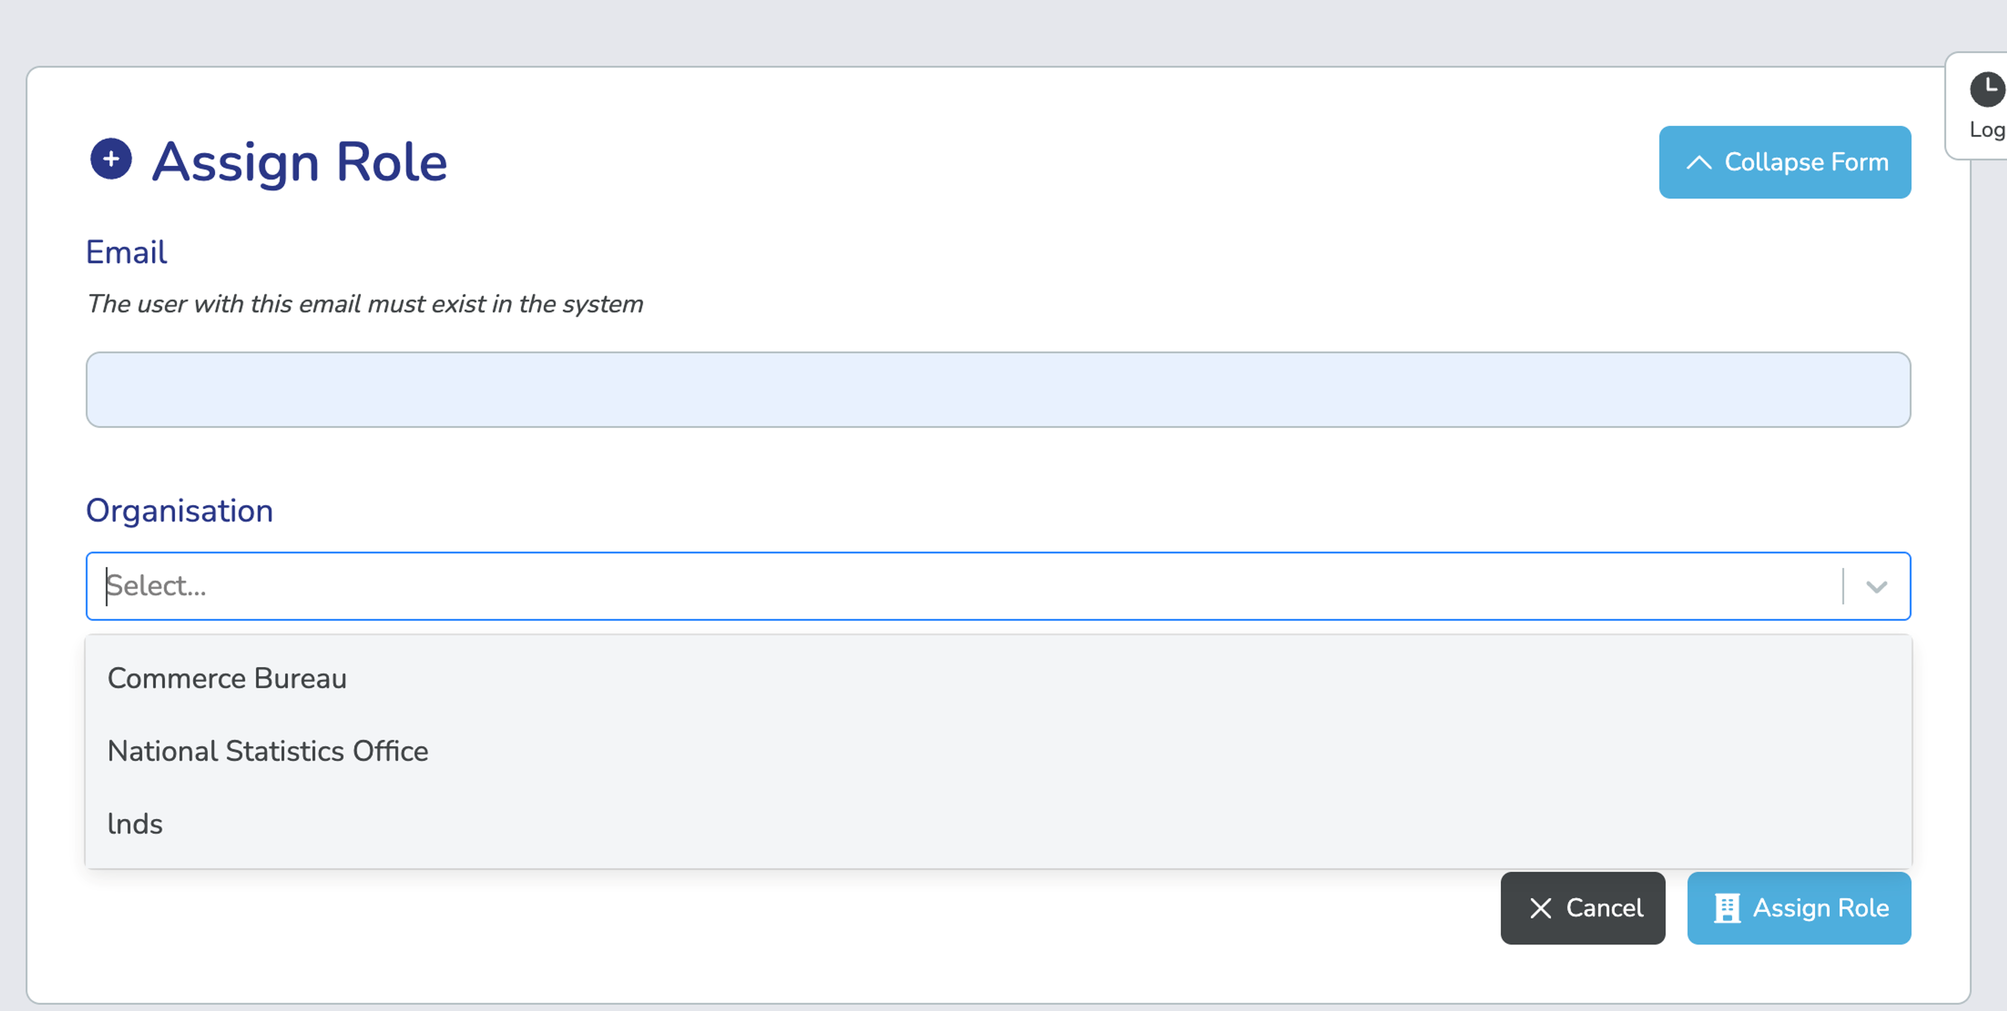Click the Assign Role heading text
The height and width of the screenshot is (1011, 2007).
[299, 162]
